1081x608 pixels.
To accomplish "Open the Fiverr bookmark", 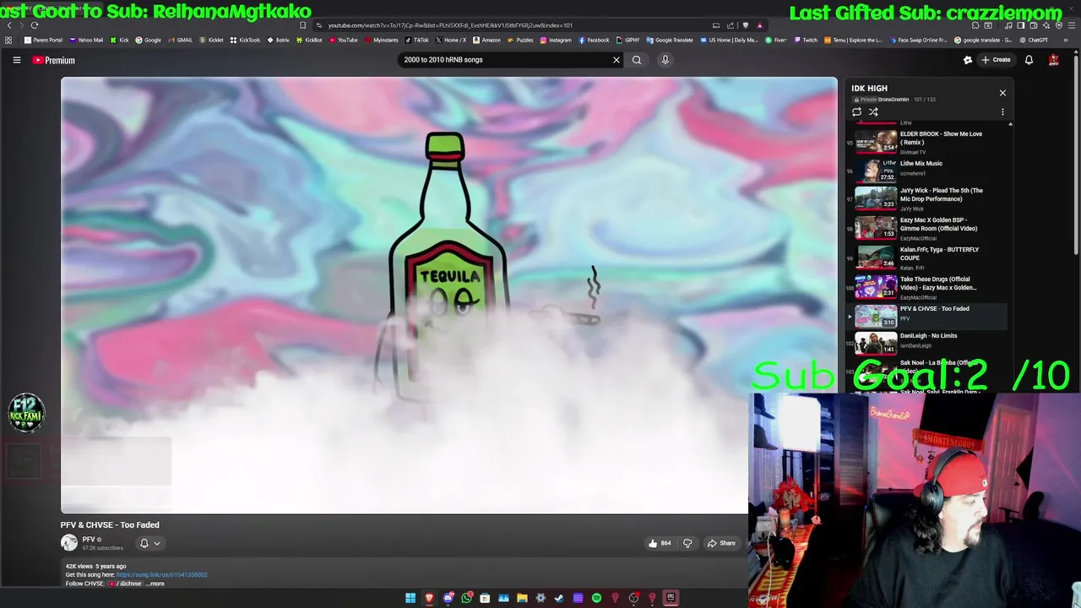I will (775, 40).
